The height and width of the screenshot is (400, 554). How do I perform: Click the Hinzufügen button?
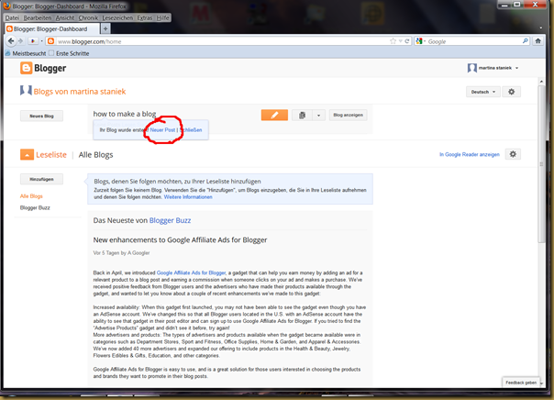pyautogui.click(x=41, y=179)
